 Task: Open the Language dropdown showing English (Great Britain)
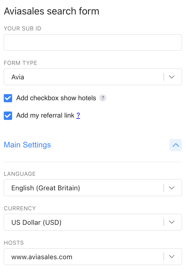click(x=93, y=188)
